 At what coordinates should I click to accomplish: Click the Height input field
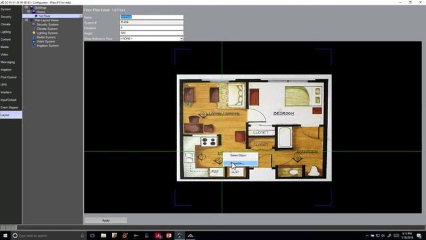pyautogui.click(x=151, y=33)
